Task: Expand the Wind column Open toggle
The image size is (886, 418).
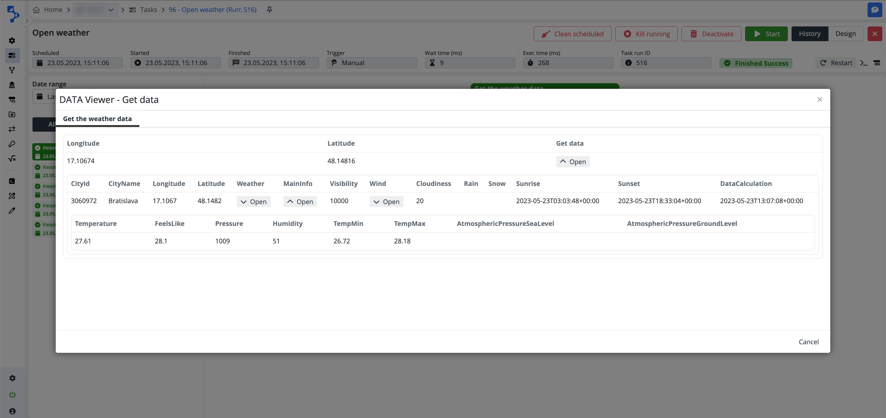Action: (x=386, y=202)
